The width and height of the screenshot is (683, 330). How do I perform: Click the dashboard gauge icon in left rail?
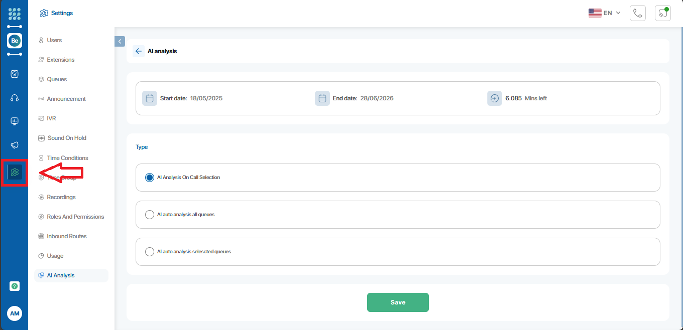coord(15,74)
